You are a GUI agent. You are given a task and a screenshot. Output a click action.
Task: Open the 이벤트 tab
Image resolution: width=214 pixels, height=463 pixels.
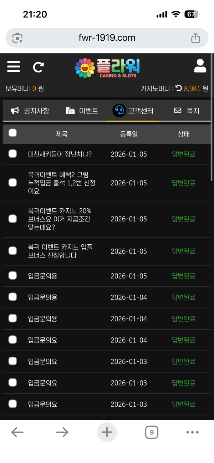pos(82,111)
